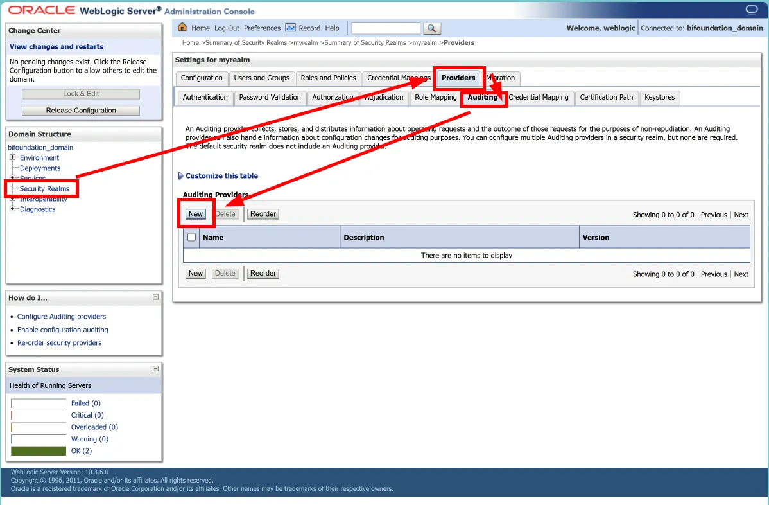Viewport: 769px width, 505px height.
Task: Collapse the How do I panel
Action: (x=155, y=297)
